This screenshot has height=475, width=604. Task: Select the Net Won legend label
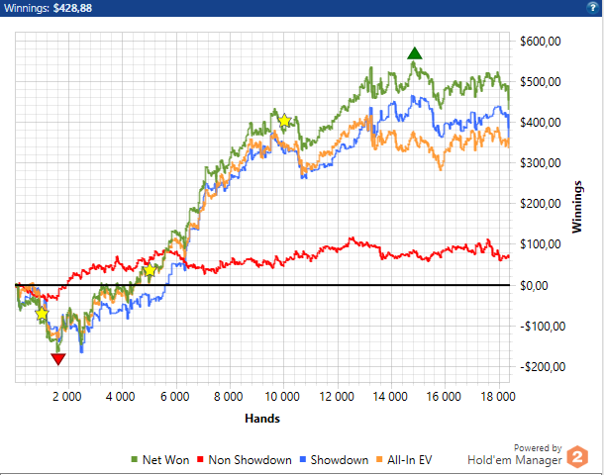pos(165,460)
